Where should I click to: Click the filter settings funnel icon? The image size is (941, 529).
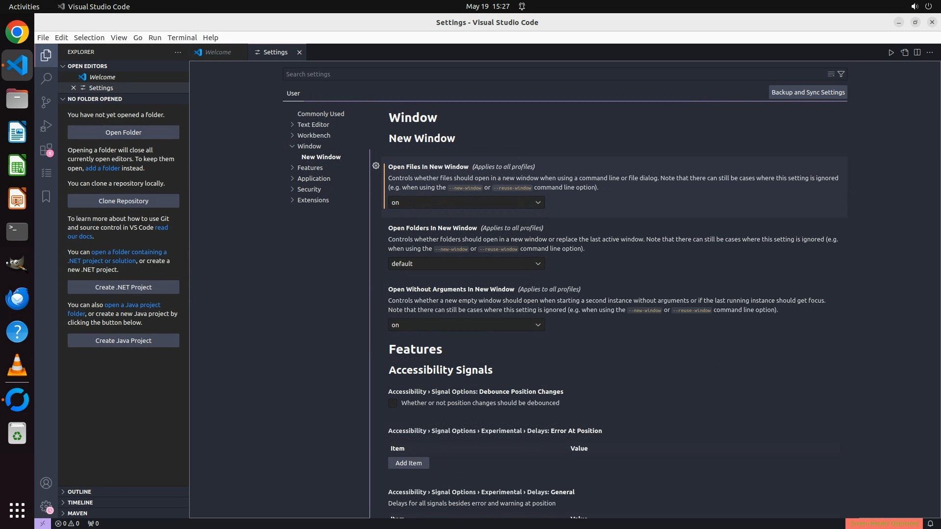coord(841,74)
